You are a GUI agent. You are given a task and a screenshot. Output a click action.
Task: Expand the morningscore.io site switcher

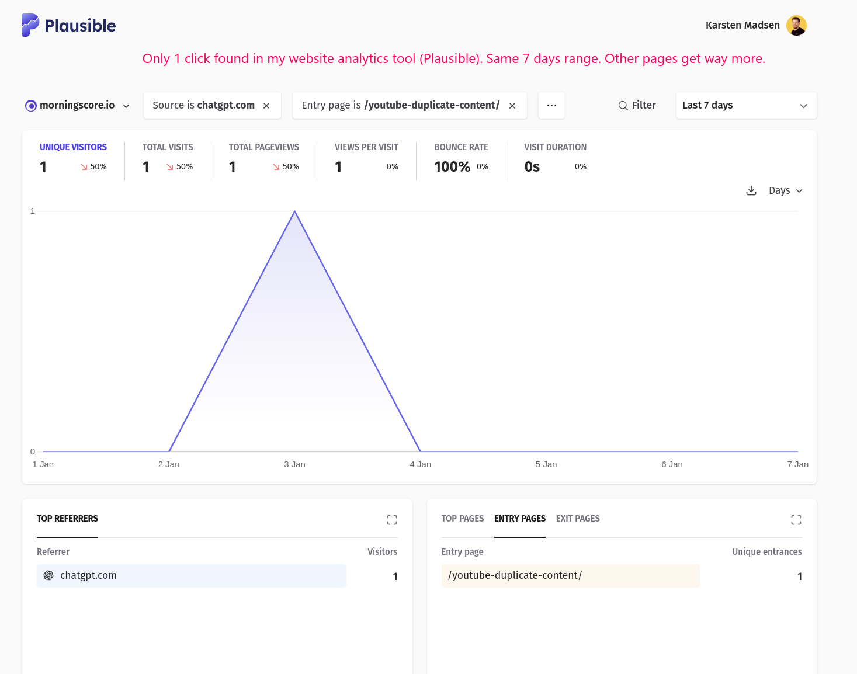pyautogui.click(x=78, y=106)
